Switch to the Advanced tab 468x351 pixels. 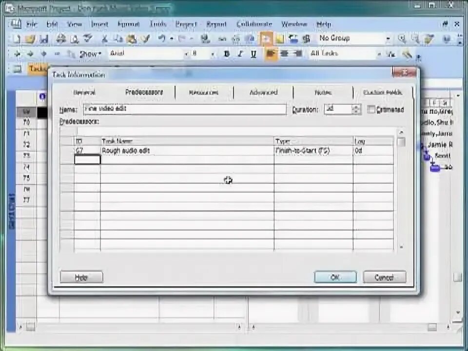pos(263,93)
